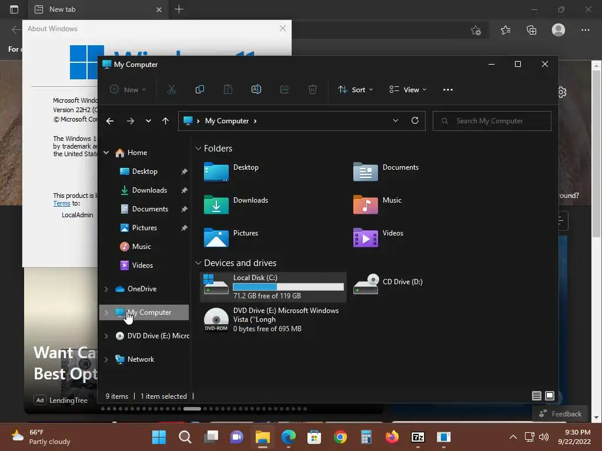Switch to details view icon in status bar
The height and width of the screenshot is (451, 602).
[x=537, y=396]
